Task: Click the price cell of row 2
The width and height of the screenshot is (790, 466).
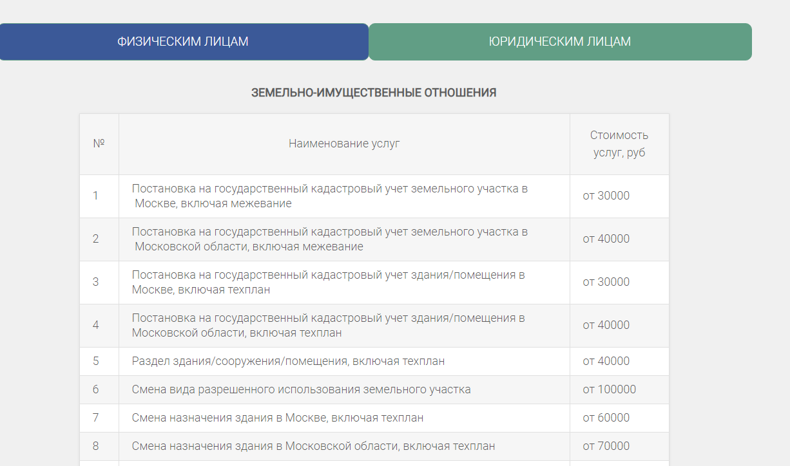Action: click(606, 239)
